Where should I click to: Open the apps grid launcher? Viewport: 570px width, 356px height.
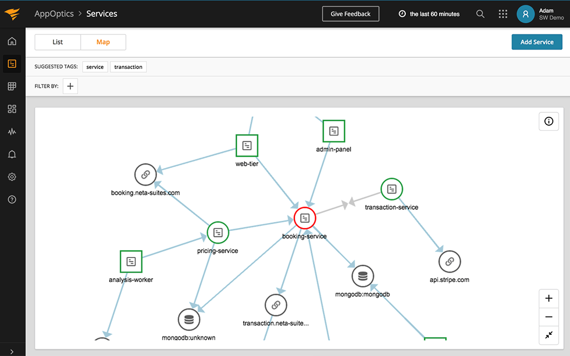click(x=503, y=14)
